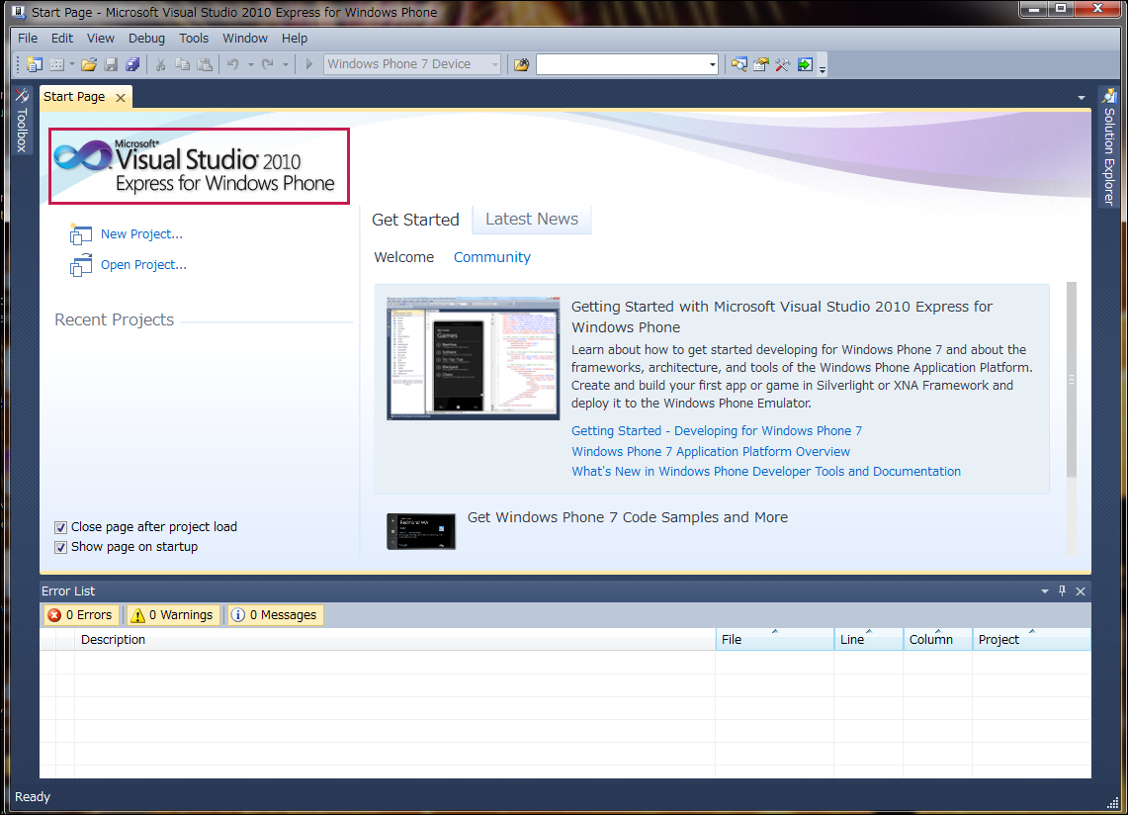The image size is (1128, 815).
Task: Open Windows Phone 7 Application Platform Overview link
Action: [711, 451]
